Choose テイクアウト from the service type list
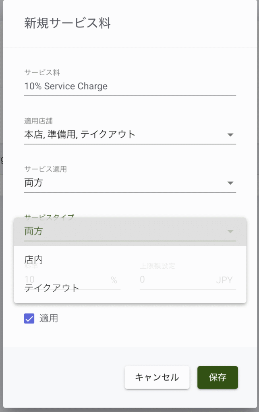Image resolution: width=259 pixels, height=412 pixels. [x=52, y=288]
